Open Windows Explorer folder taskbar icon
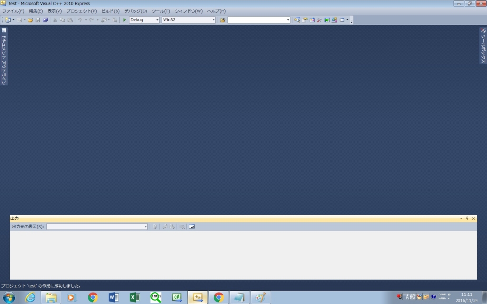Image resolution: width=487 pixels, height=304 pixels. pos(51,297)
